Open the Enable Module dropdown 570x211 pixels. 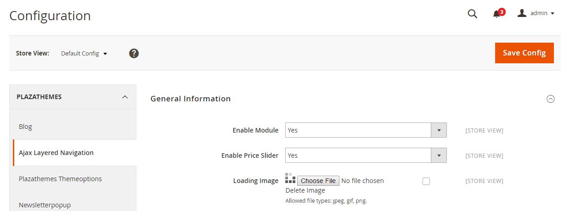366,130
